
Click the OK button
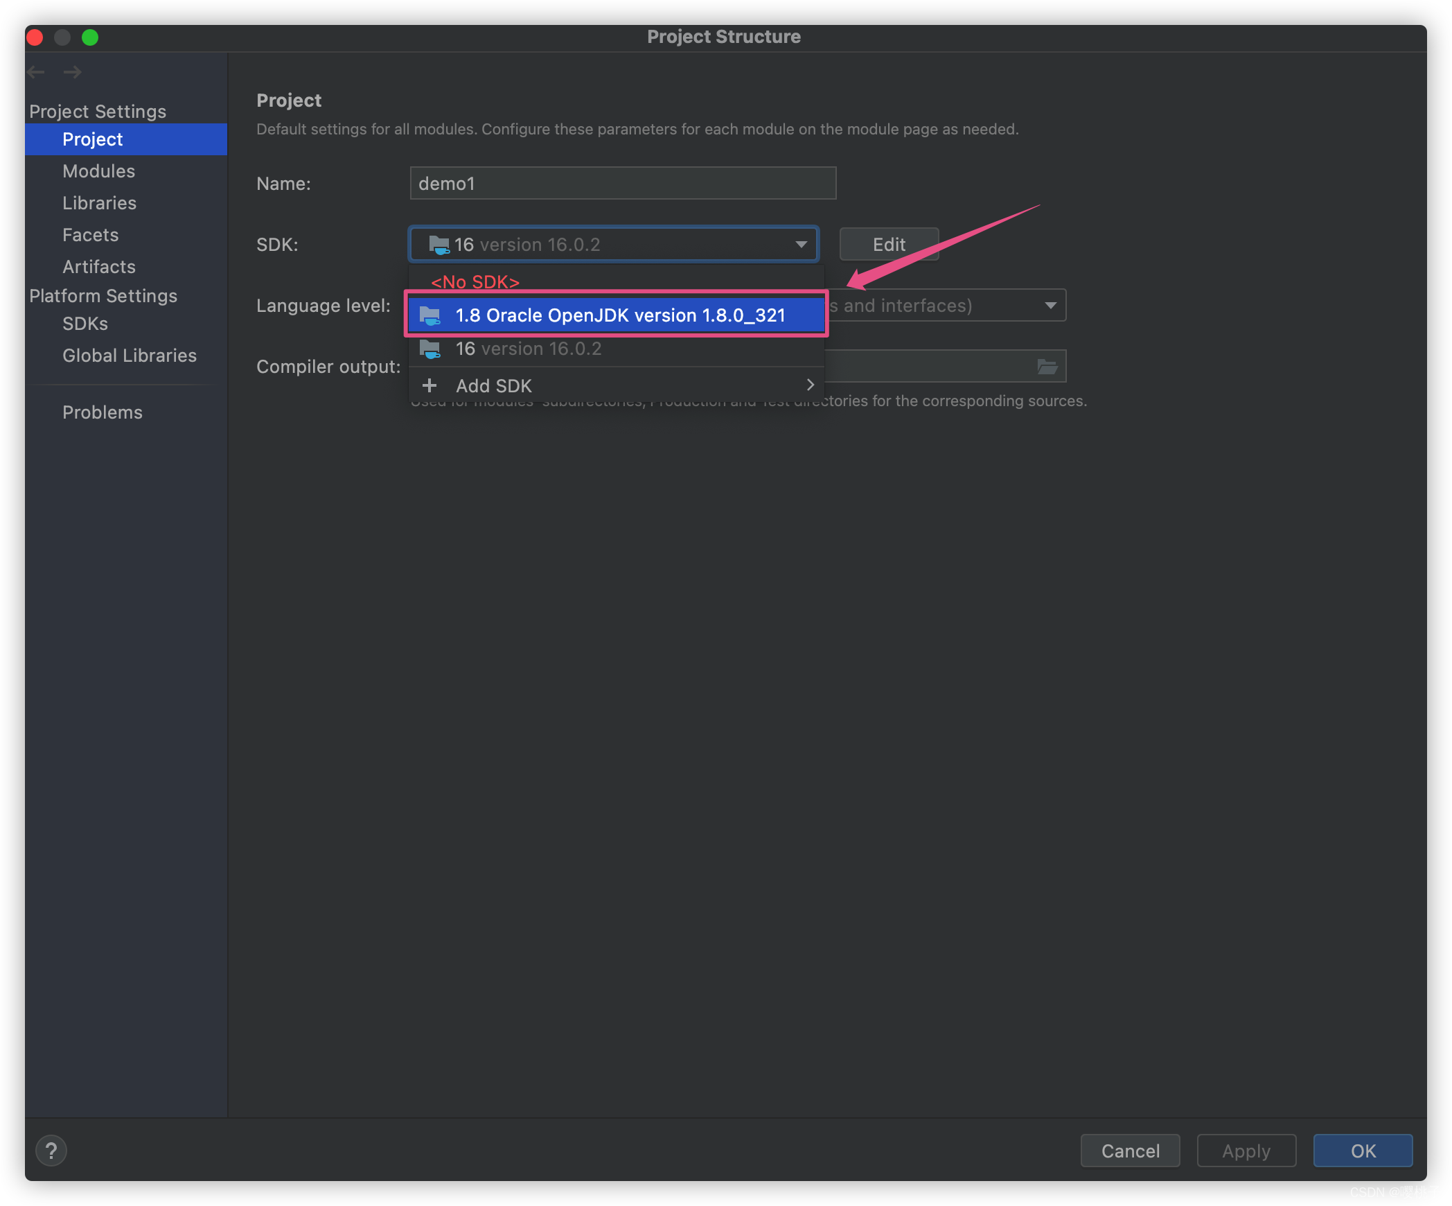1362,1151
